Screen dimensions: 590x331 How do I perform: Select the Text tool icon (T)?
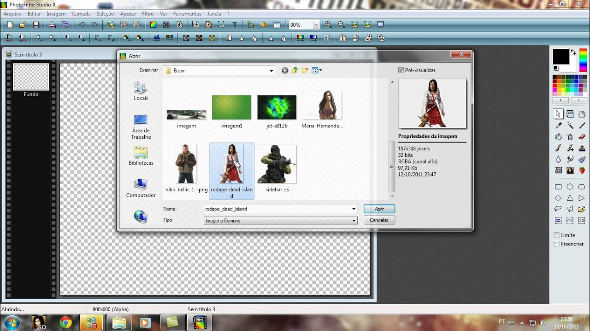[x=234, y=25]
